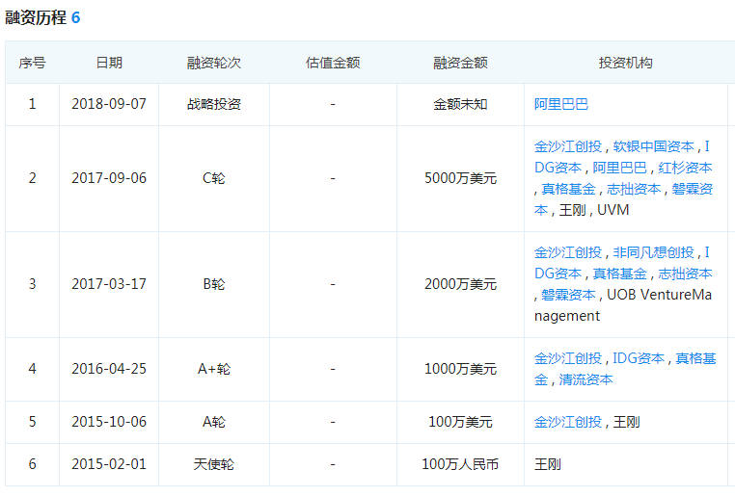Image resolution: width=735 pixels, height=496 pixels.
Task: Click the 天使轮 round cell
Action: click(213, 464)
